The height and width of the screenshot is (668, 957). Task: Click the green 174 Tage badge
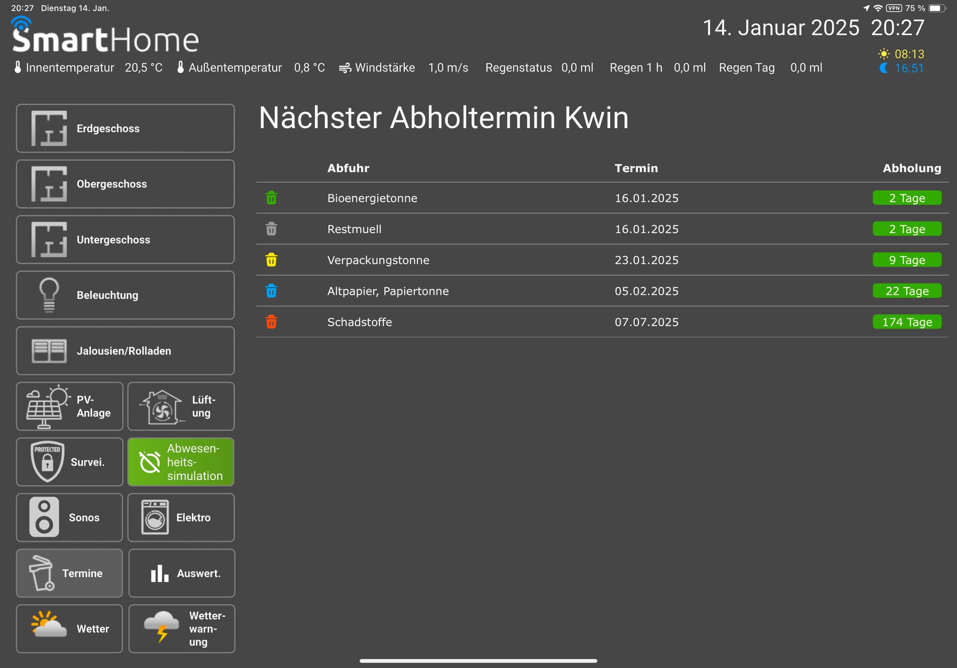tap(907, 322)
